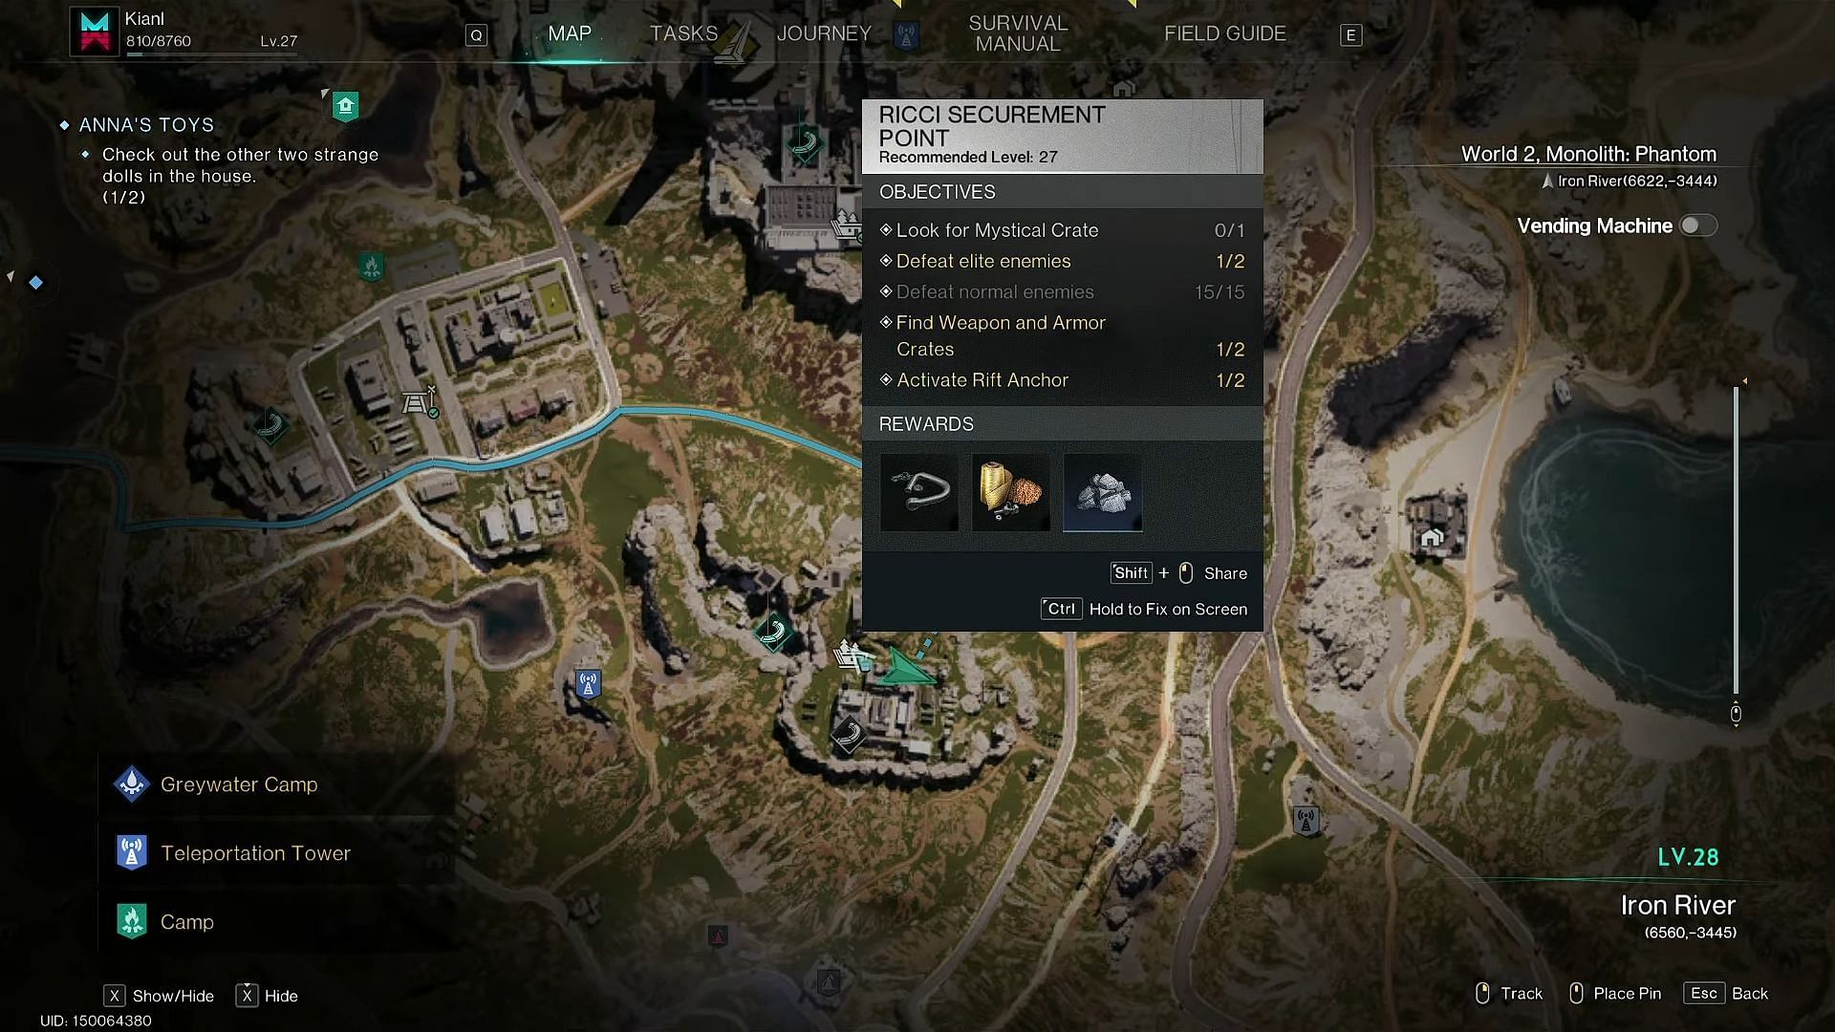The image size is (1835, 1032).
Task: Click Place Pin on Iron River
Action: 1627,994
